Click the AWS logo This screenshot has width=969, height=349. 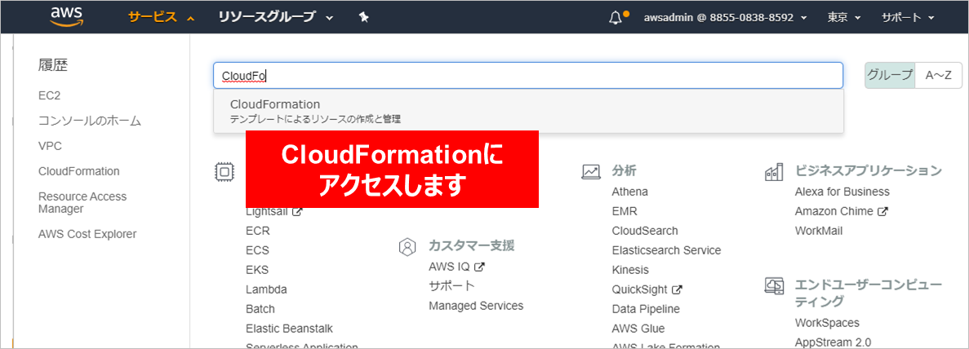pyautogui.click(x=65, y=17)
